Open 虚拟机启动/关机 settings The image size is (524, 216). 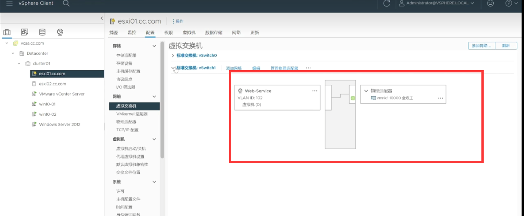click(x=131, y=149)
